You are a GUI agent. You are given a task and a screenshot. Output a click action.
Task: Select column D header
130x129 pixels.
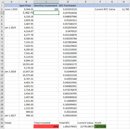coord(68,2)
